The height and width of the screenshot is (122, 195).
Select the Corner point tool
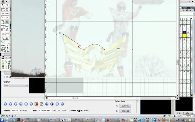click(3, 18)
